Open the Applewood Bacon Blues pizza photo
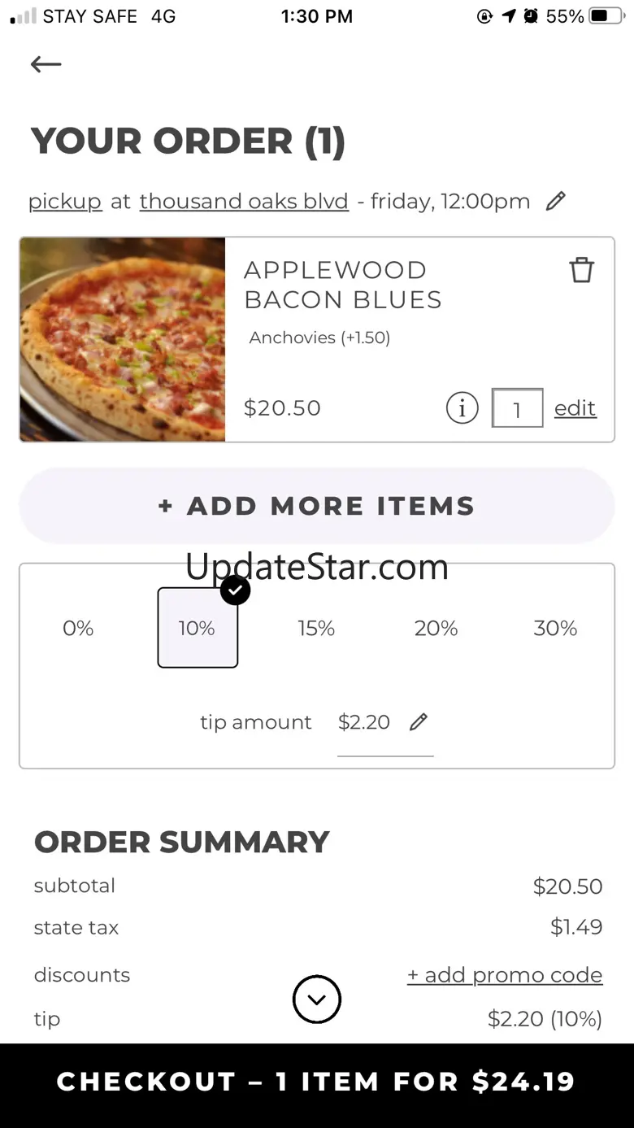 pyautogui.click(x=123, y=340)
